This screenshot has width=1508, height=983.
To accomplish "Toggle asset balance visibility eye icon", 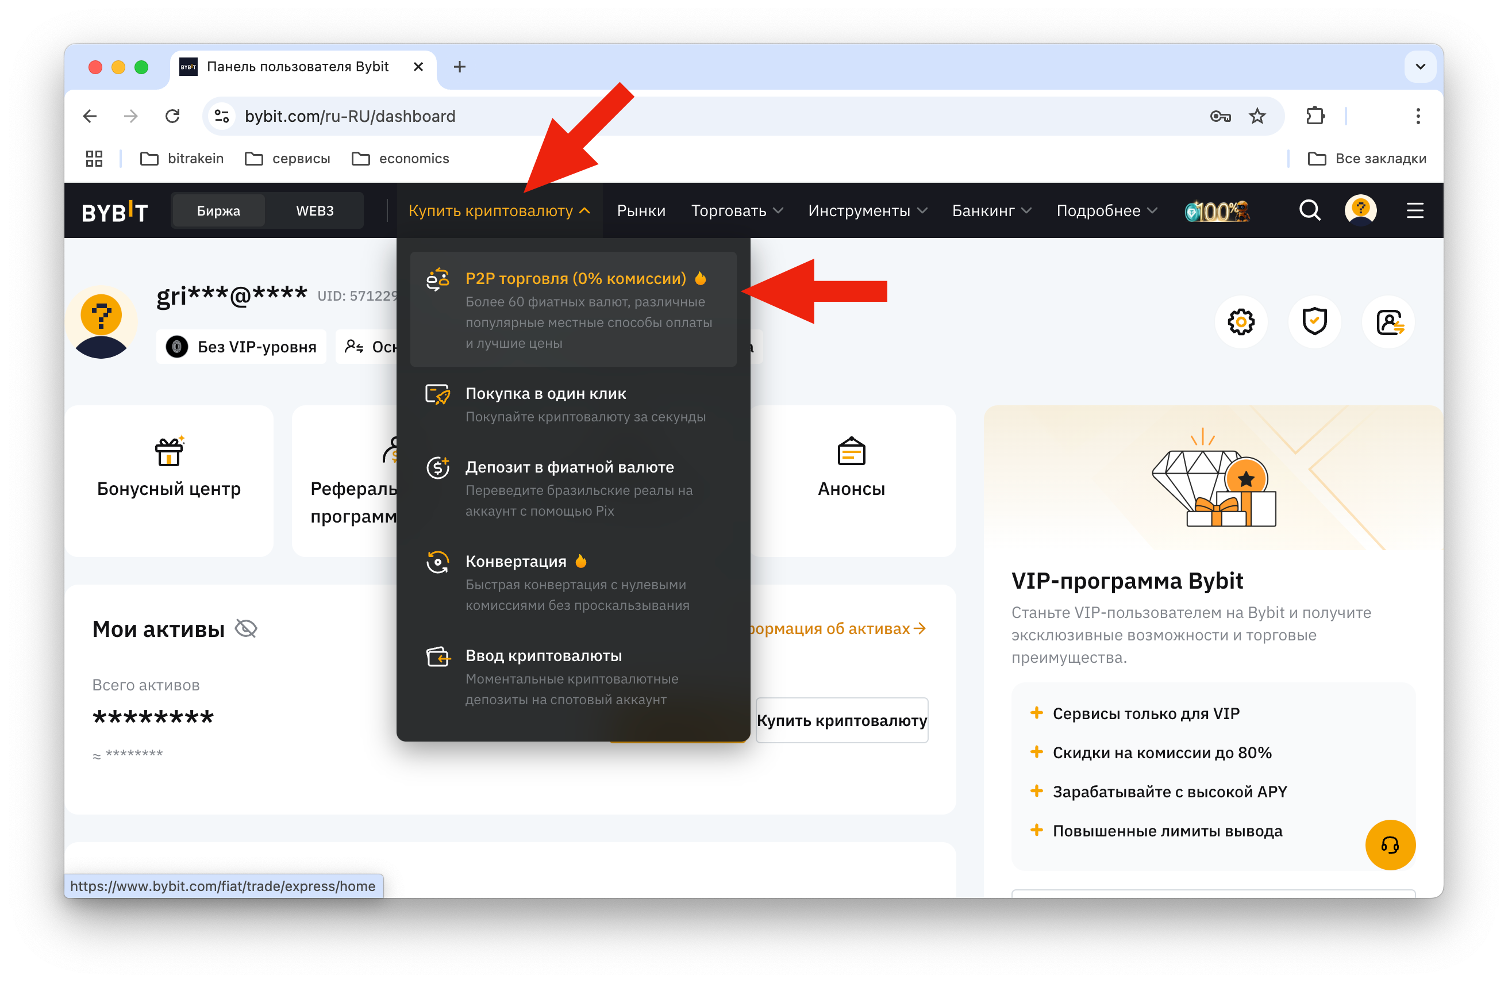I will 246,628.
